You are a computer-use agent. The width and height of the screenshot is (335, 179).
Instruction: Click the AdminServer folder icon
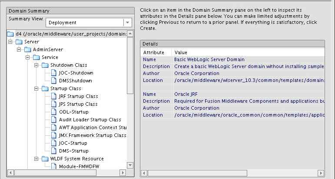click(x=28, y=49)
